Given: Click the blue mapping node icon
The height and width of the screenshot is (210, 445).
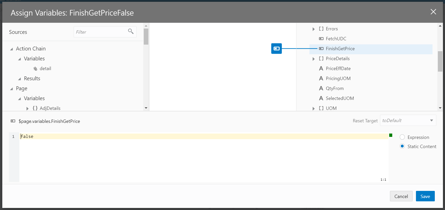Looking at the screenshot, I should 276,48.
